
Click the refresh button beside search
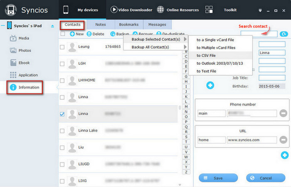[x=284, y=34]
